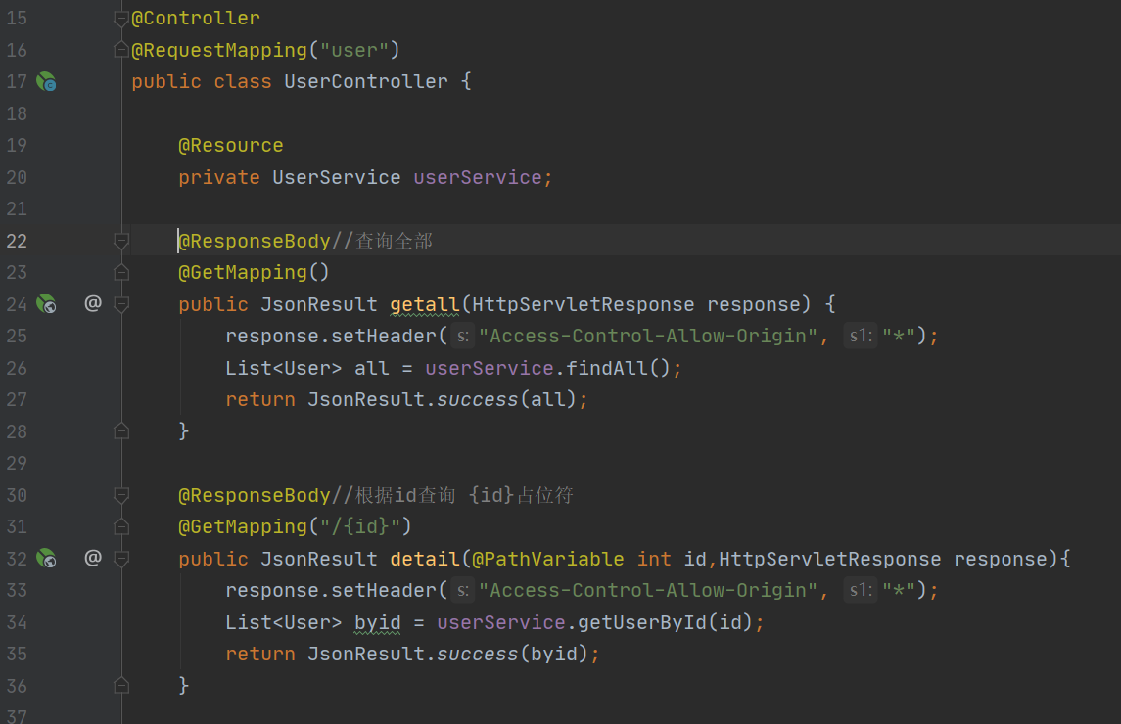
Task: Click the fold end marker on line 36
Action: tap(121, 685)
